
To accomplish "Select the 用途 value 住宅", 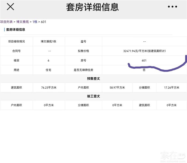I will [x=48, y=70].
